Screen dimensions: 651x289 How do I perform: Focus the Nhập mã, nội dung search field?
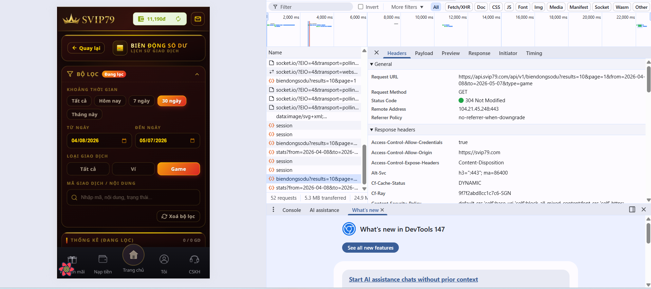133,197
